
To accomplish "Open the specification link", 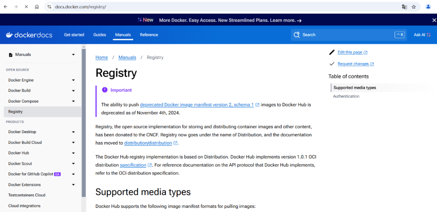I will [x=133, y=165].
